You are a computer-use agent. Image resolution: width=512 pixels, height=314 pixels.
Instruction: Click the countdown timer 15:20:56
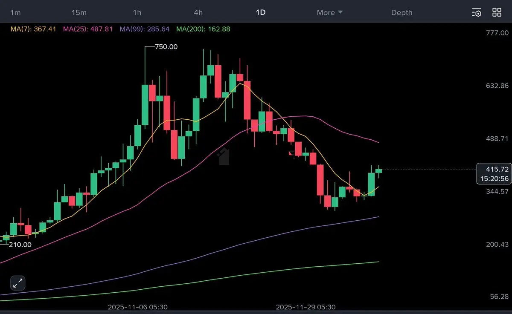[495, 179]
